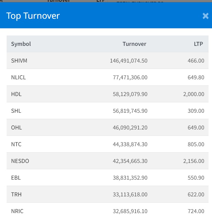This screenshot has height=218, width=212.
Task: Select the NESDO symbol
Action: tap(20, 161)
